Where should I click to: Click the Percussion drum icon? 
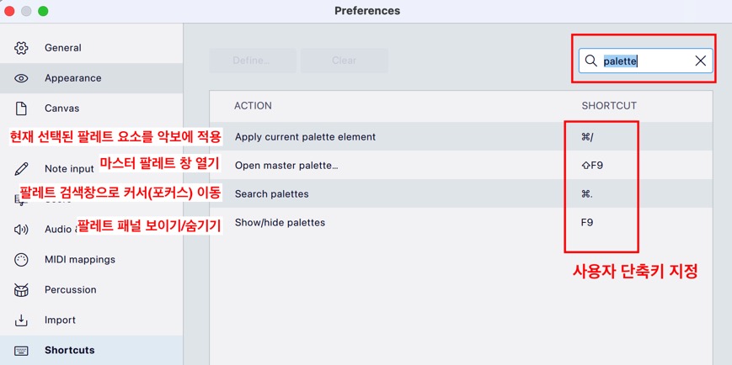(22, 290)
